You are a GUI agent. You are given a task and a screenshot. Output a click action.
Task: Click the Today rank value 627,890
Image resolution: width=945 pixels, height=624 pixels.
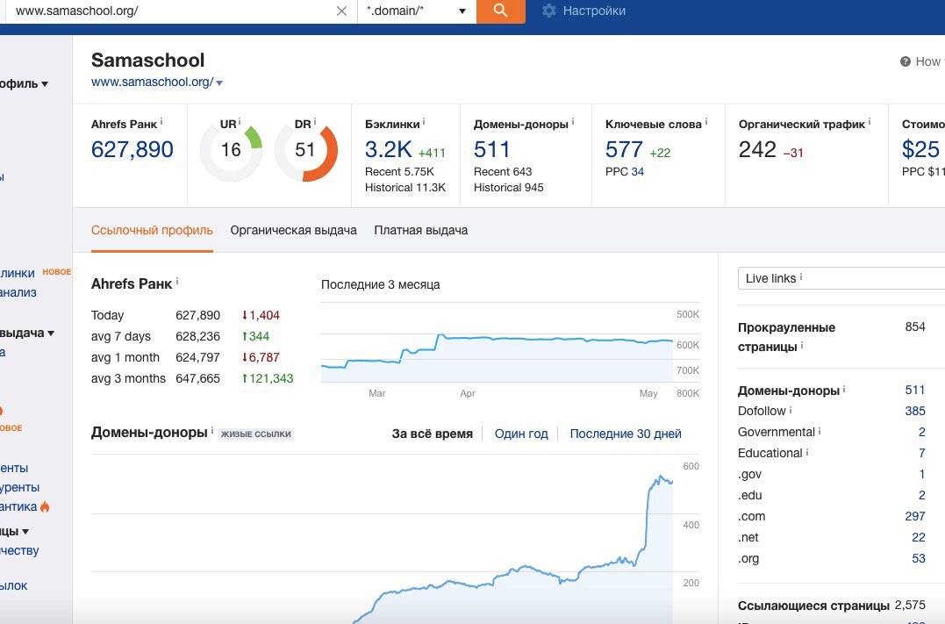tap(197, 315)
